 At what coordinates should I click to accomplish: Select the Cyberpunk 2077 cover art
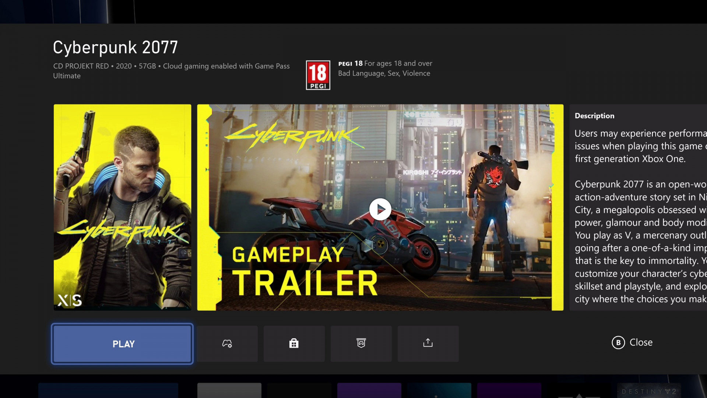pyautogui.click(x=122, y=207)
